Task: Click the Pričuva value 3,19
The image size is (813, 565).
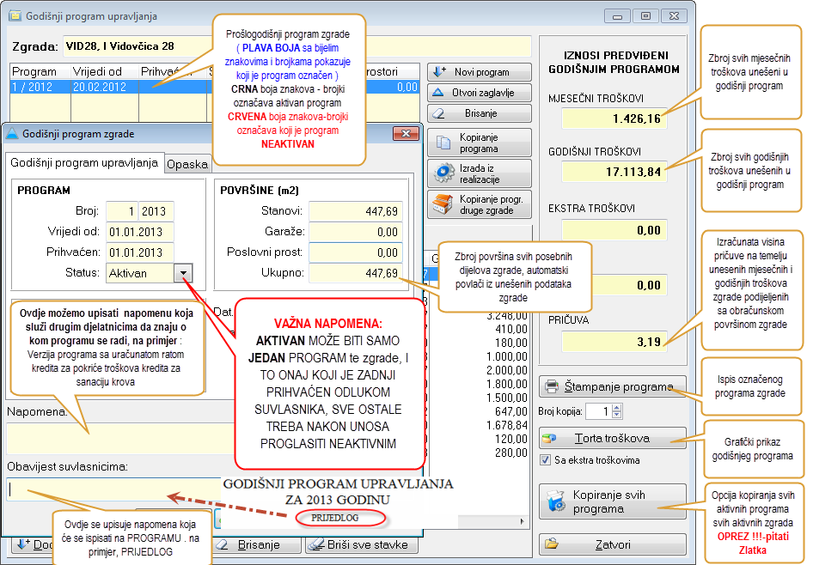Action: tap(614, 341)
